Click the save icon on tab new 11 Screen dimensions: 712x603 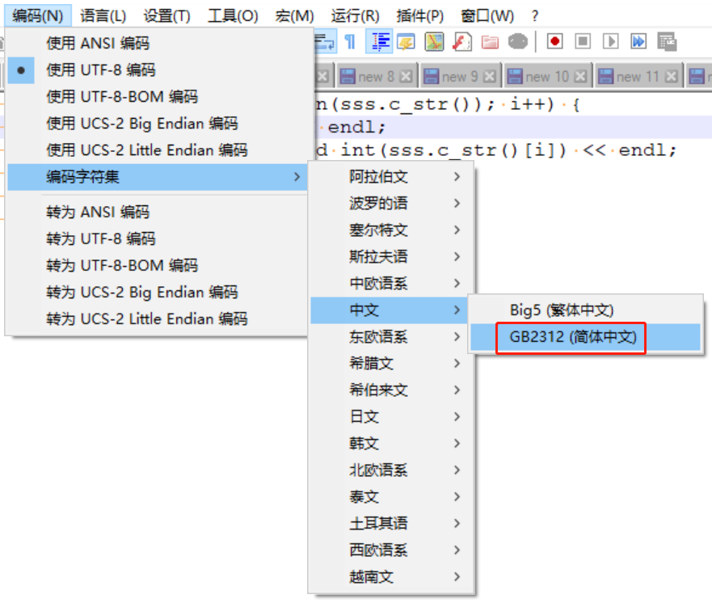[x=605, y=76]
